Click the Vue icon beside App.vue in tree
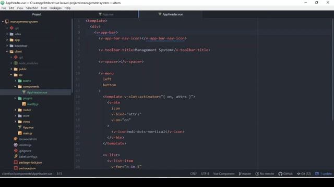 [20, 127]
